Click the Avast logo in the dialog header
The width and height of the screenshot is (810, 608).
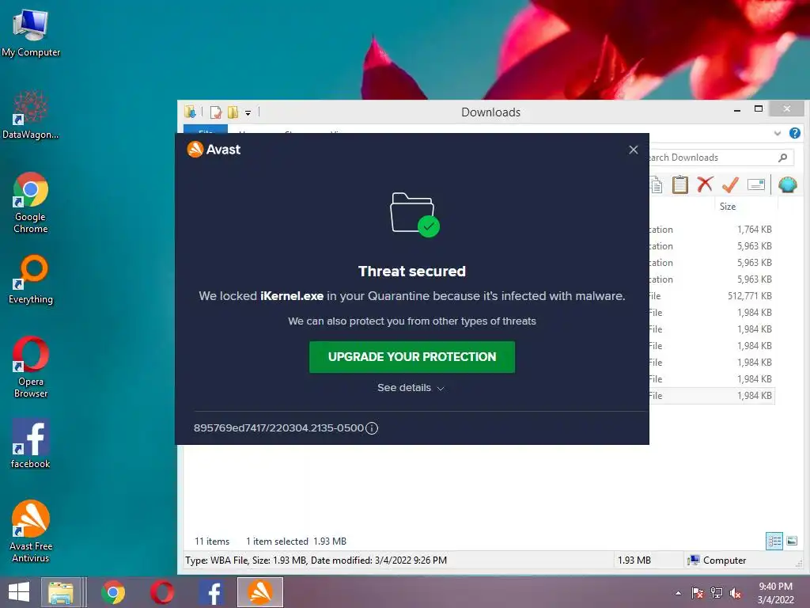[214, 150]
